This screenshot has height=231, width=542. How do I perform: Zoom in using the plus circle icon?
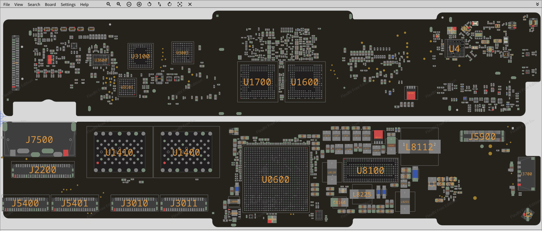point(139,4)
